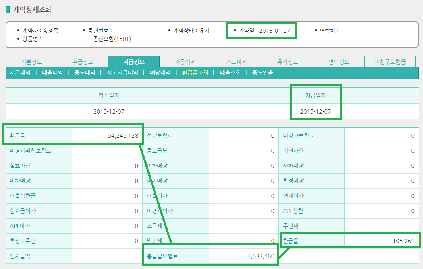This screenshot has height=269, width=423.
Task: Click the 총납입보험료 label
Action: coord(162,256)
